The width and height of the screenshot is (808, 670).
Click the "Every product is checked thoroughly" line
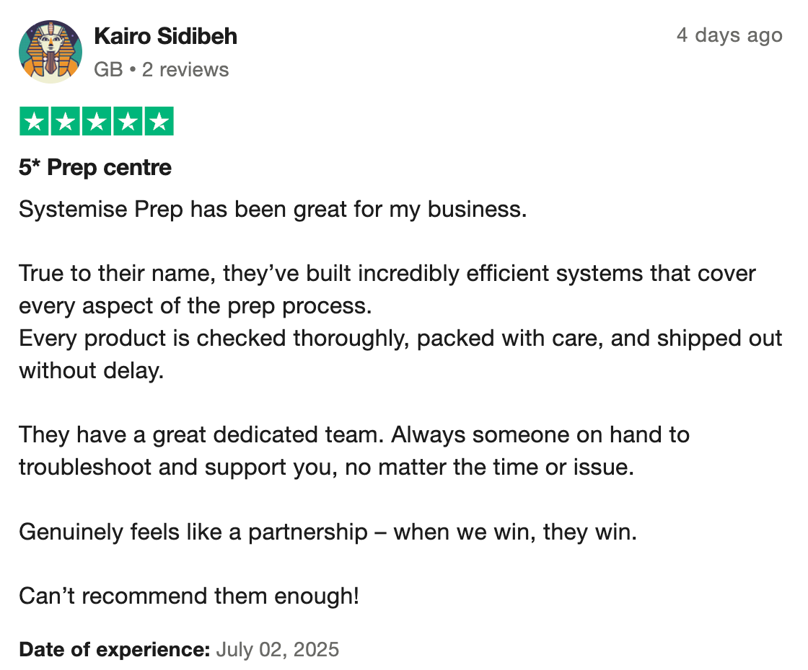[x=400, y=338]
